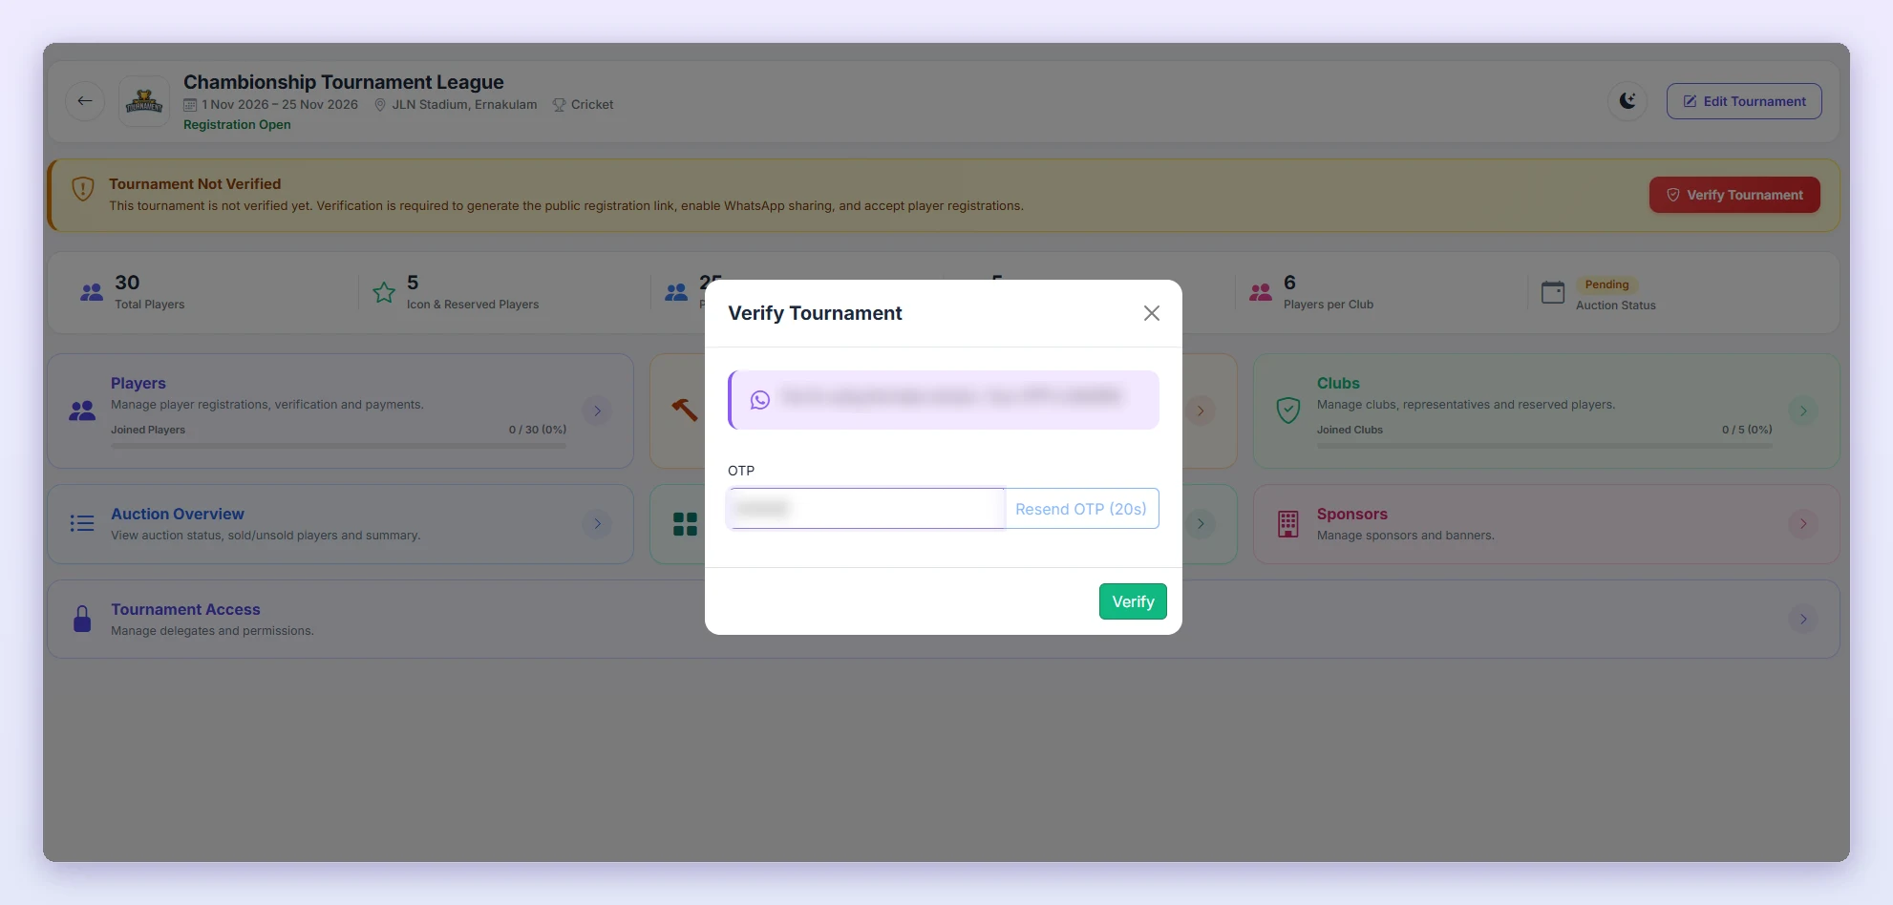
Task: Click the warning shield icon in banner
Action: pyautogui.click(x=83, y=189)
